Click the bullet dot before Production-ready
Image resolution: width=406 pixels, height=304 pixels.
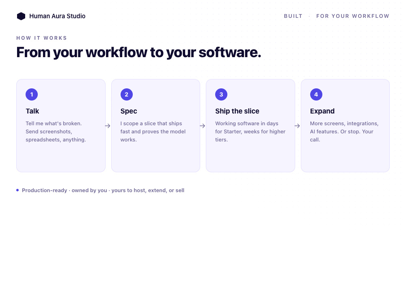pos(17,190)
